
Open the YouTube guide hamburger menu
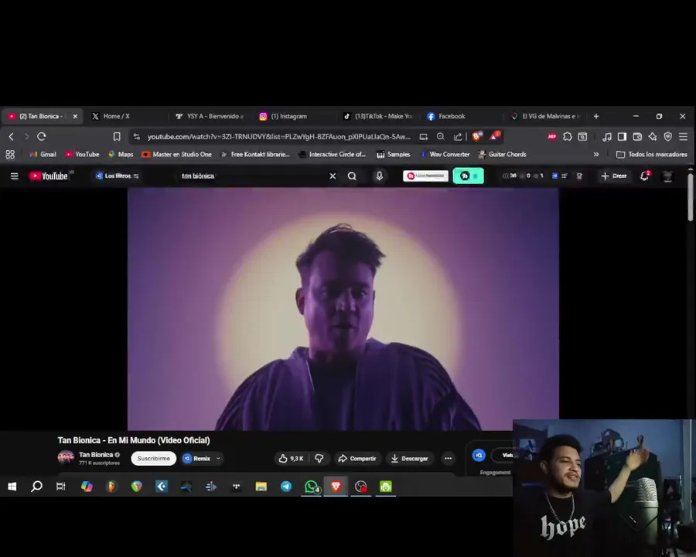click(14, 176)
